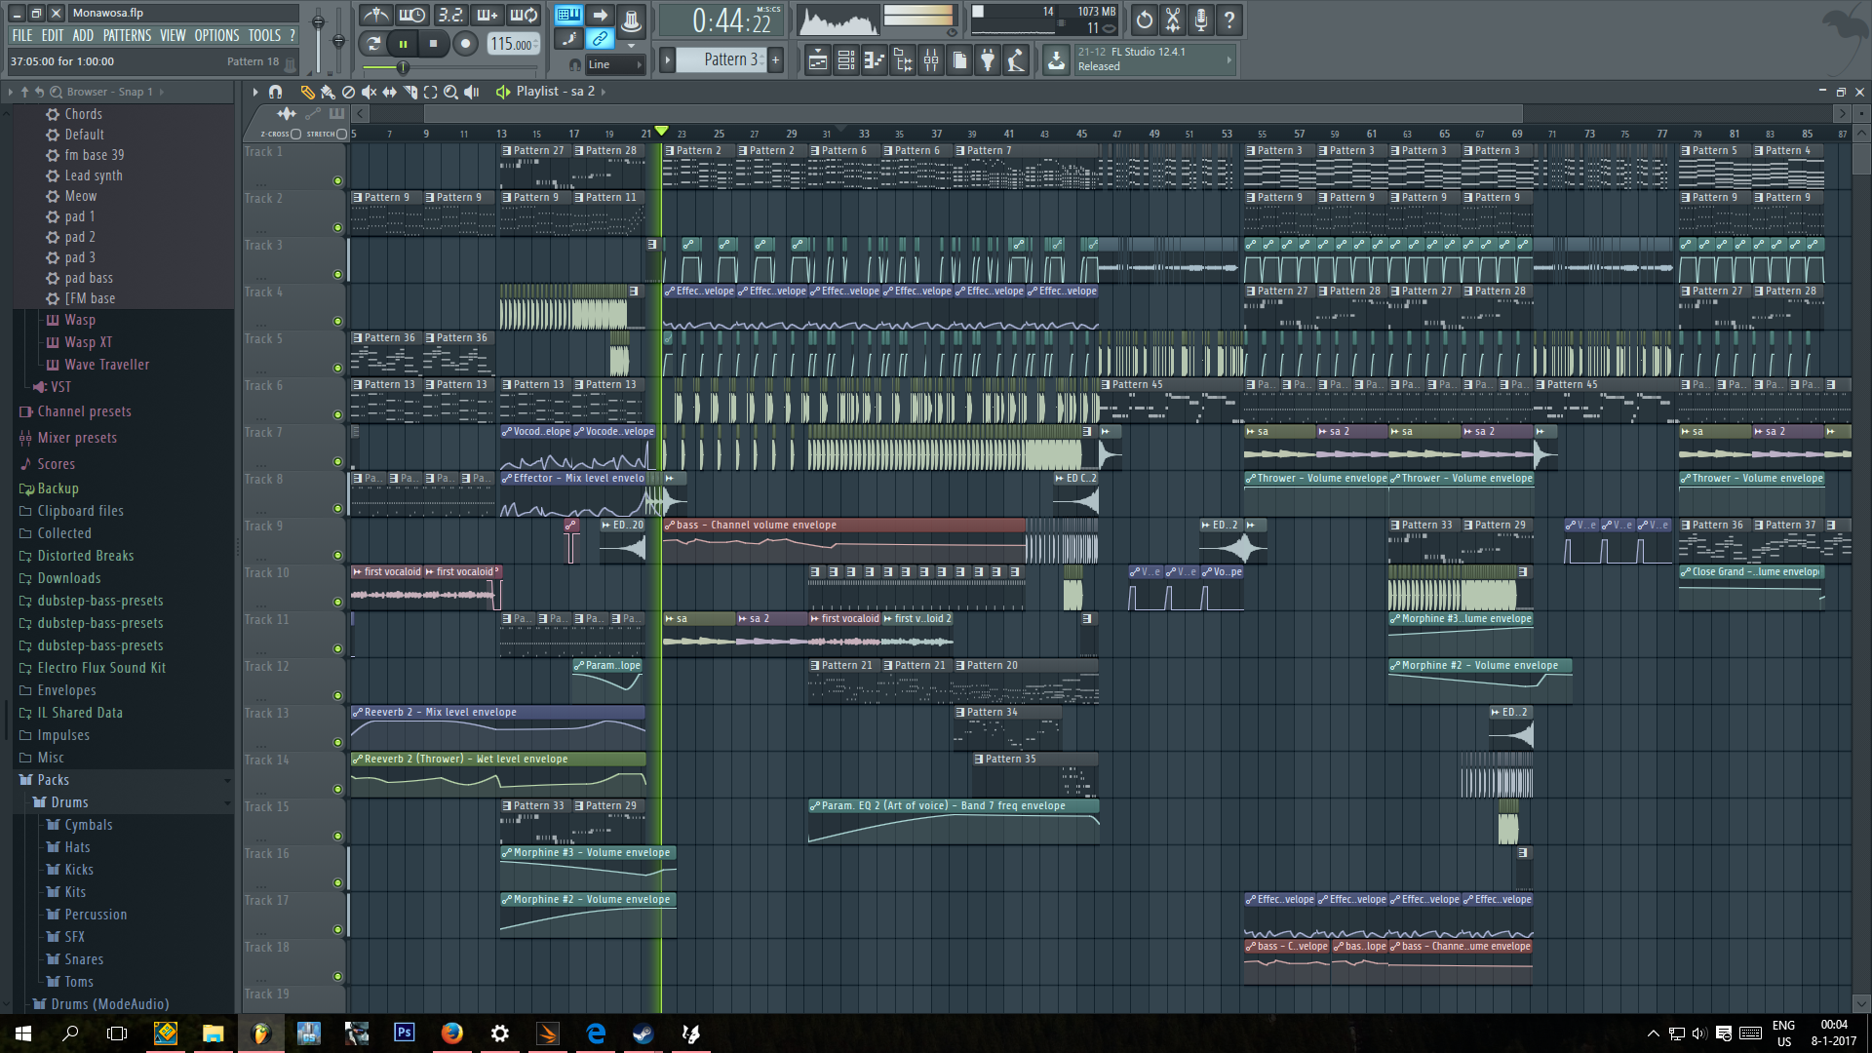Open the TOOLS menu

coord(263,35)
